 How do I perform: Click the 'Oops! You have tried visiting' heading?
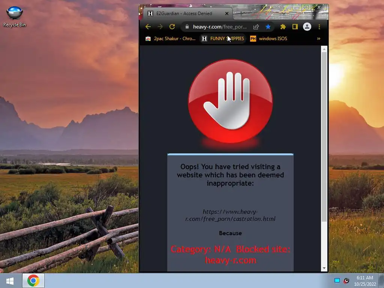tap(231, 175)
